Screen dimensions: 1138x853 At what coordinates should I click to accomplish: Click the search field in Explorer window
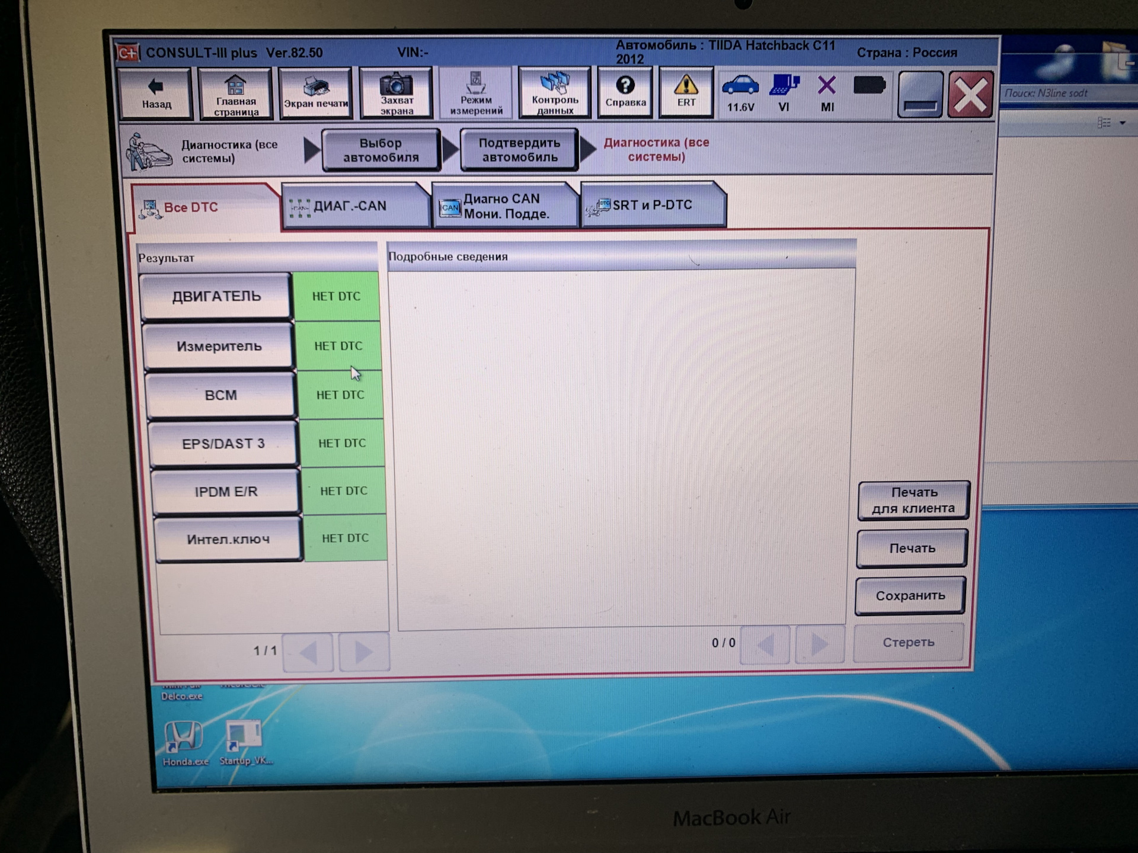click(1068, 93)
